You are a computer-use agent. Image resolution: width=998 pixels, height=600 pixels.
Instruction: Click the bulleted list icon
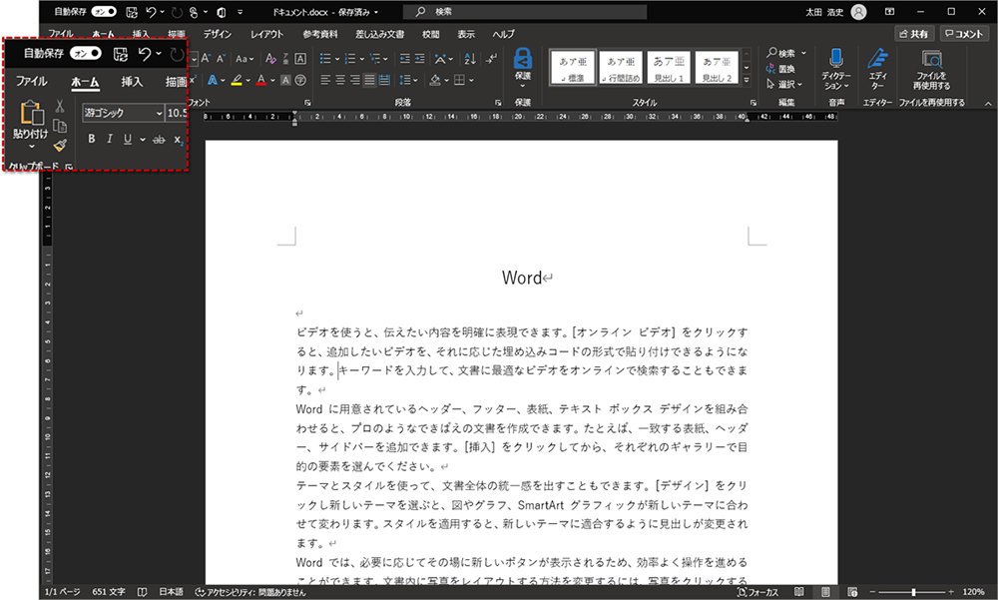coord(325,59)
